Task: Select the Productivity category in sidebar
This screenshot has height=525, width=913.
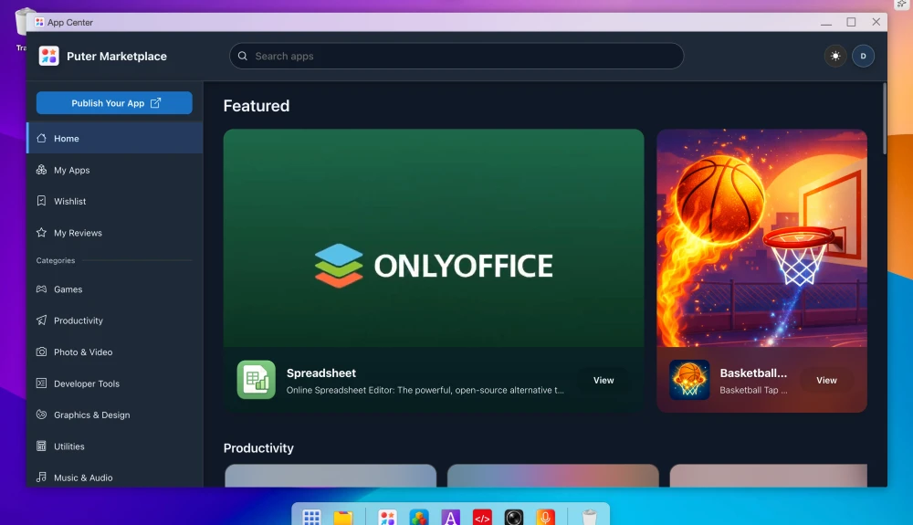Action: [x=115, y=320]
